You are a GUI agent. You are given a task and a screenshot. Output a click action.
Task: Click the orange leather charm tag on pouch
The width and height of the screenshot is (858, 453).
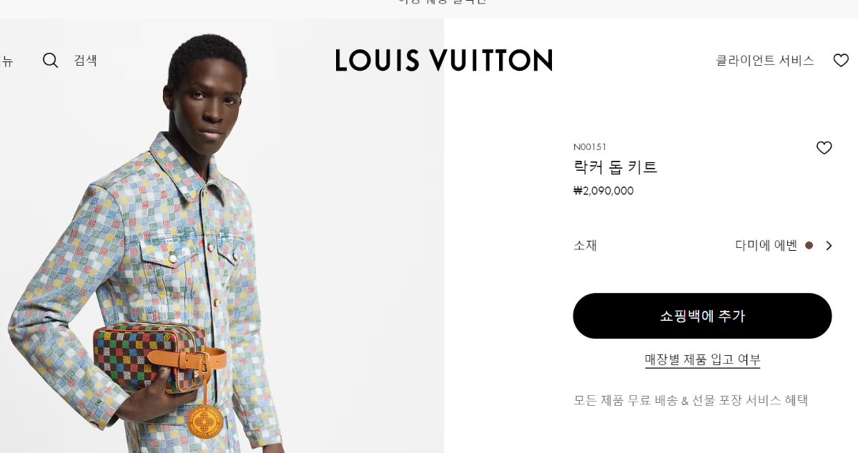(204, 420)
